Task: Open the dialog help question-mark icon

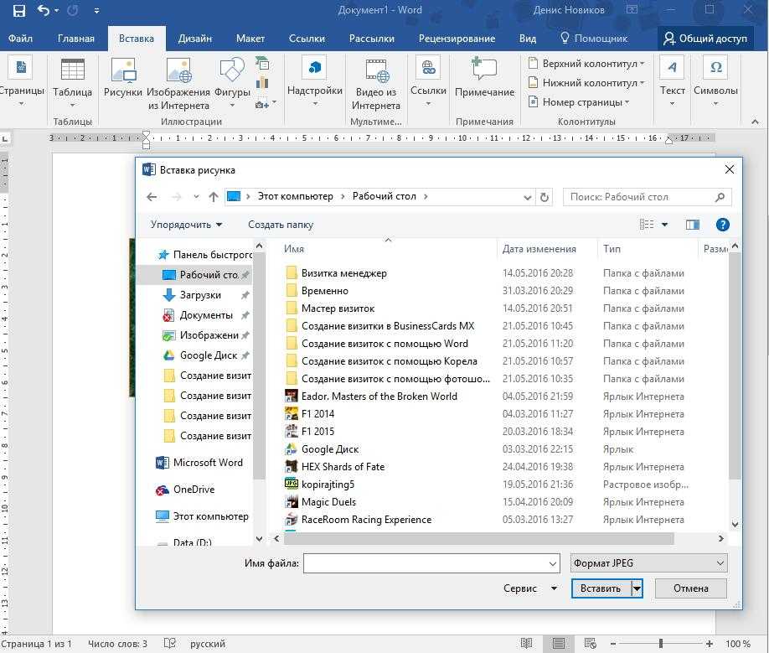Action: (722, 225)
